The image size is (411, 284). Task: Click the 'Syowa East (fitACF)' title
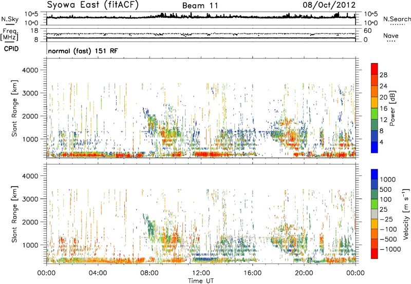point(93,5)
